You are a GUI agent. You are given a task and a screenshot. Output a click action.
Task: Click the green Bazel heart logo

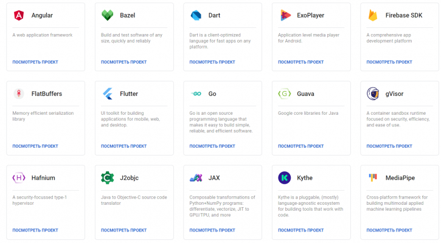107,15
